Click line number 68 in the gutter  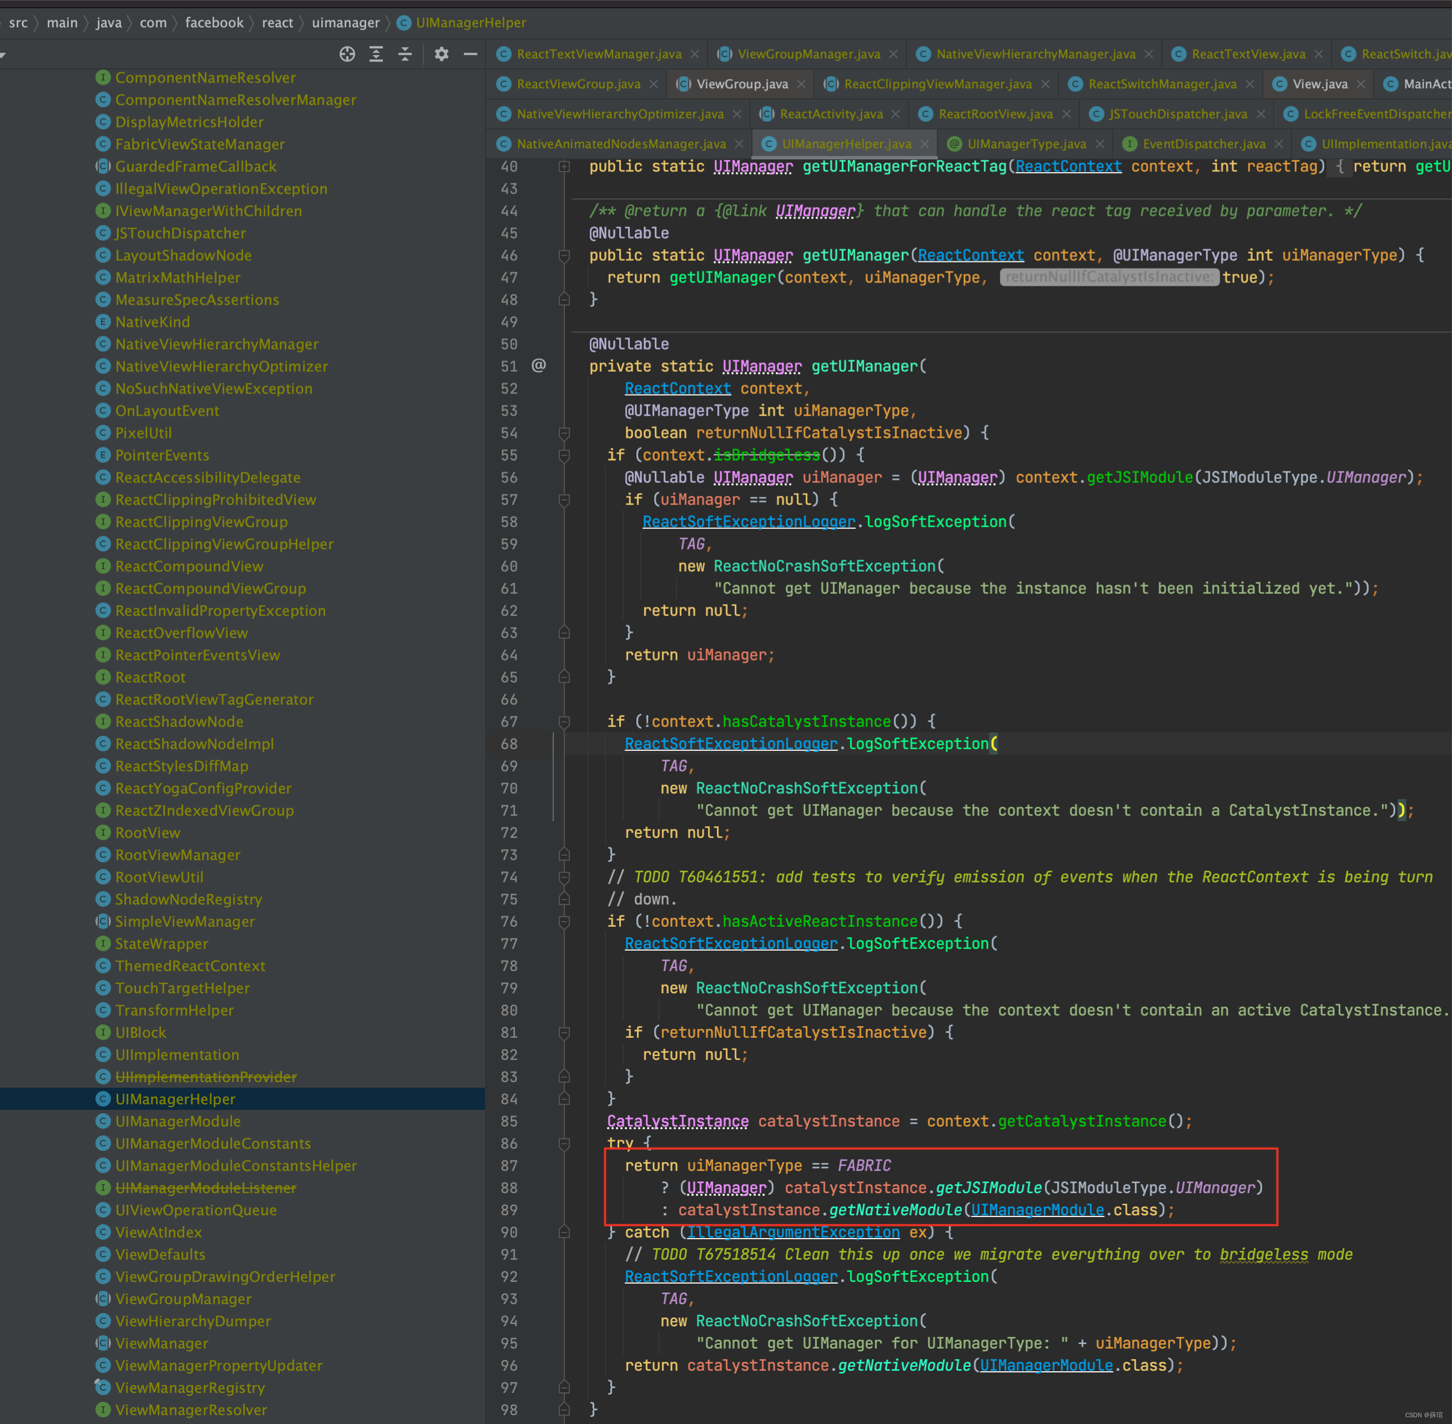point(509,744)
